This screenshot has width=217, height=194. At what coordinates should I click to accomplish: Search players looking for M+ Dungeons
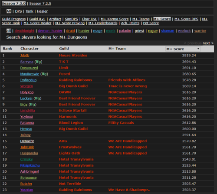(47, 37)
